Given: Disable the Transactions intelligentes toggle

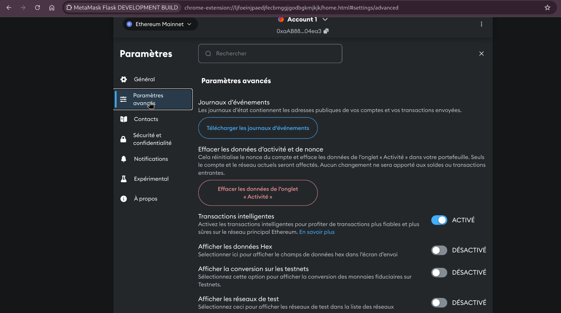Looking at the screenshot, I should tap(439, 220).
